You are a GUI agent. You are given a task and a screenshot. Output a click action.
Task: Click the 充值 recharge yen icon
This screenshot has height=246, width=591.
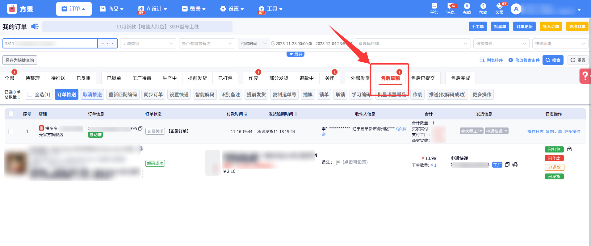467,6
